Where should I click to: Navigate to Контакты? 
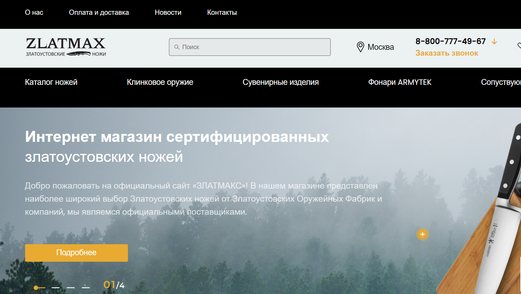pyautogui.click(x=222, y=12)
